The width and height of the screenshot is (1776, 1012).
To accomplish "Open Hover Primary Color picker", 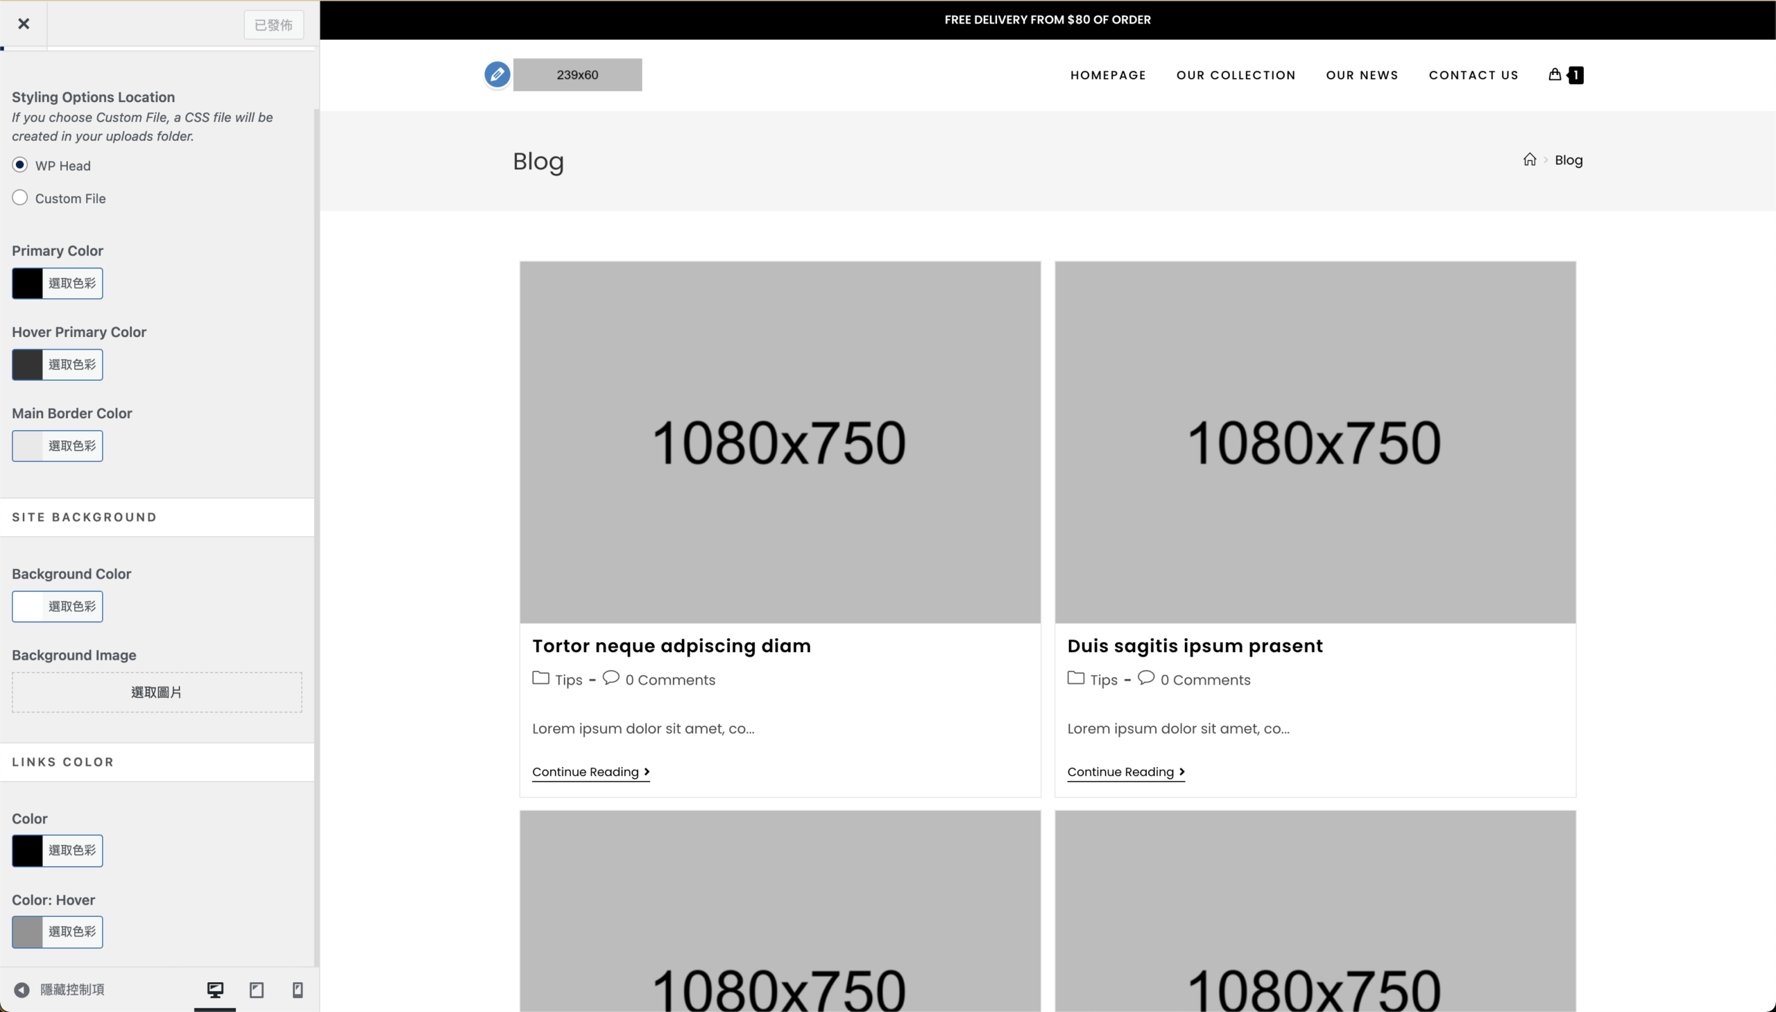I will pyautogui.click(x=57, y=365).
